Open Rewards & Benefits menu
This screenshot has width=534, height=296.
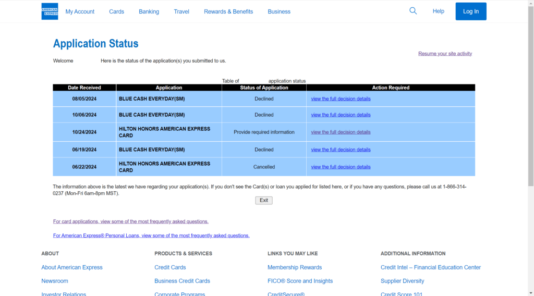click(228, 11)
